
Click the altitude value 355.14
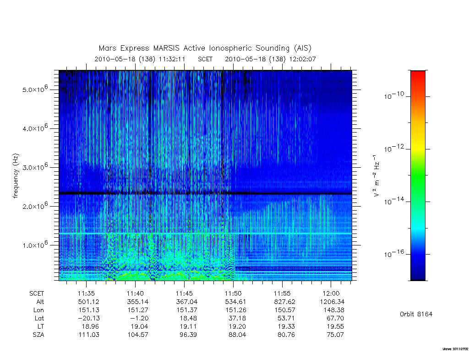point(137,302)
